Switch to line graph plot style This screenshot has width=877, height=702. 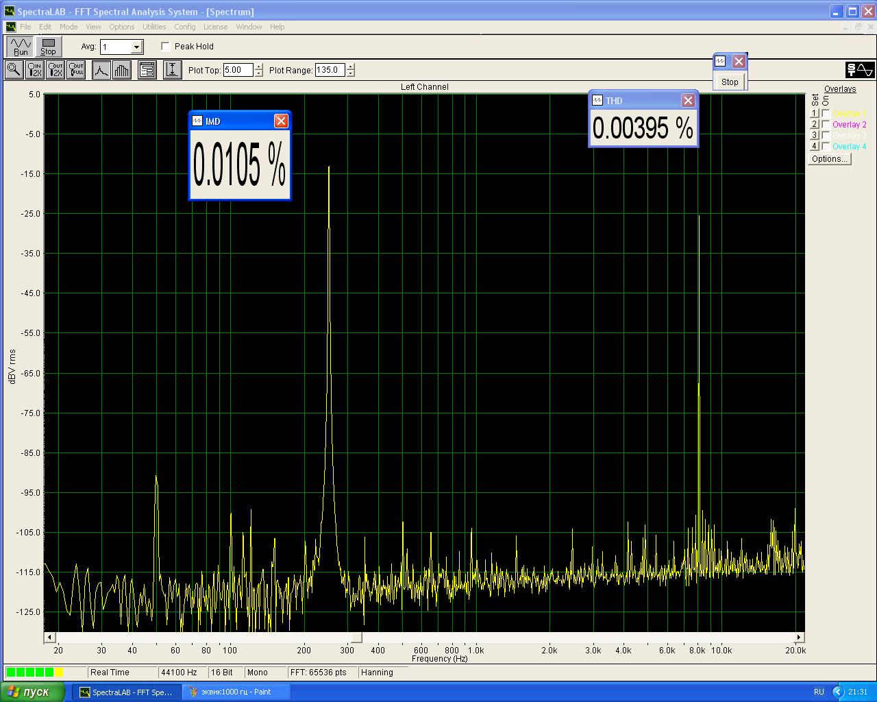(101, 70)
